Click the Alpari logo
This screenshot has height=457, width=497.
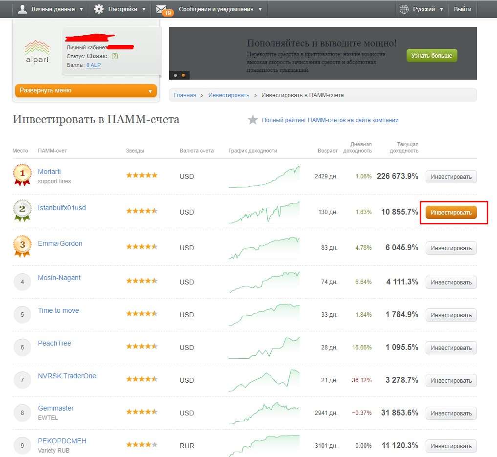tap(37, 52)
